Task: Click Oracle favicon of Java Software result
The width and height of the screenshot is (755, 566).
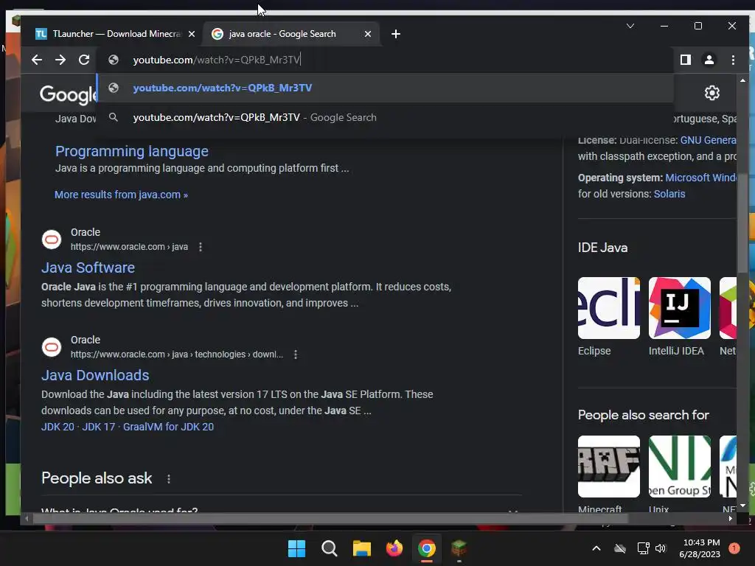Action: click(x=52, y=240)
